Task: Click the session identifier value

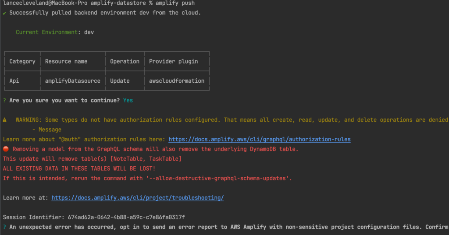Action: tap(126, 217)
